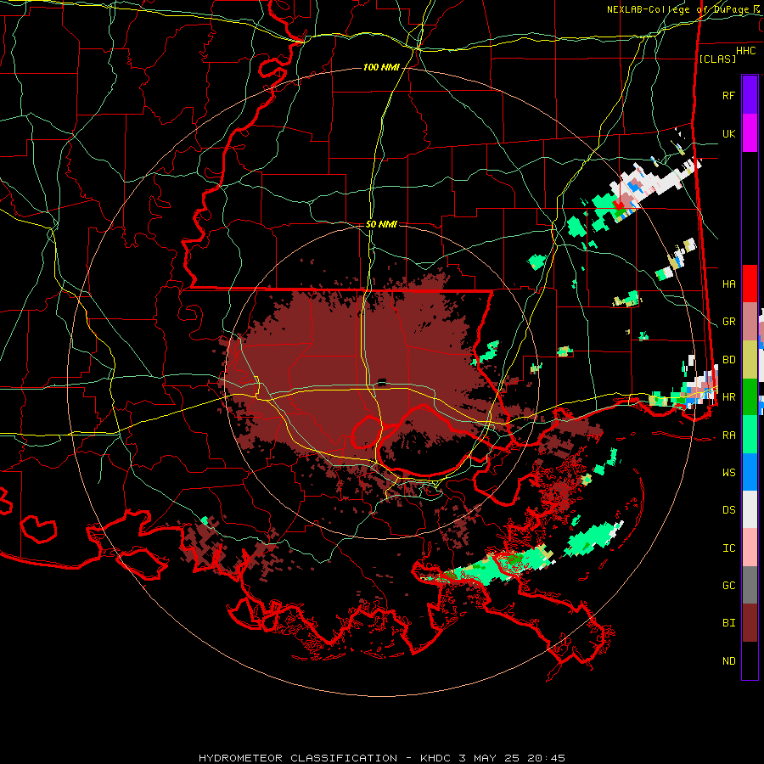Click the "HR" legend label
The width and height of the screenshot is (764, 764).
728,397
